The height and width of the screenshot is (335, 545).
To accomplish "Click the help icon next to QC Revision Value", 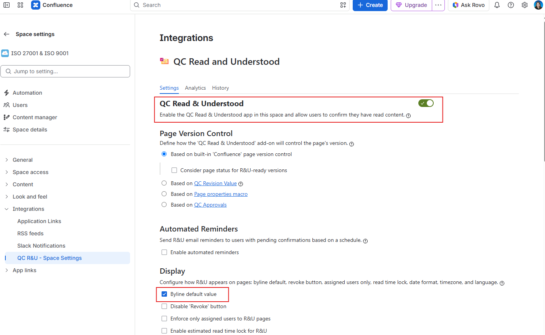I will pos(241,184).
